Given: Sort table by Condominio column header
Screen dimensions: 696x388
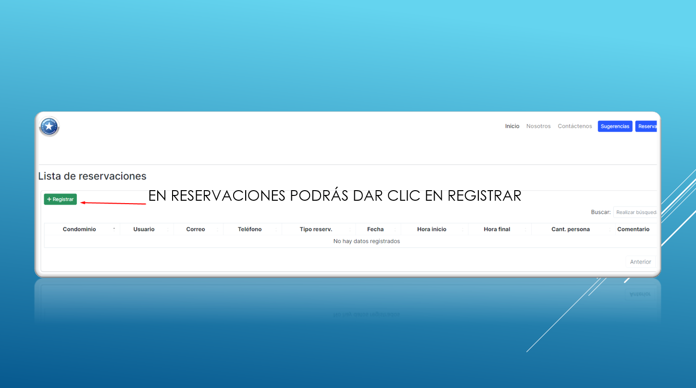Looking at the screenshot, I should [x=79, y=230].
